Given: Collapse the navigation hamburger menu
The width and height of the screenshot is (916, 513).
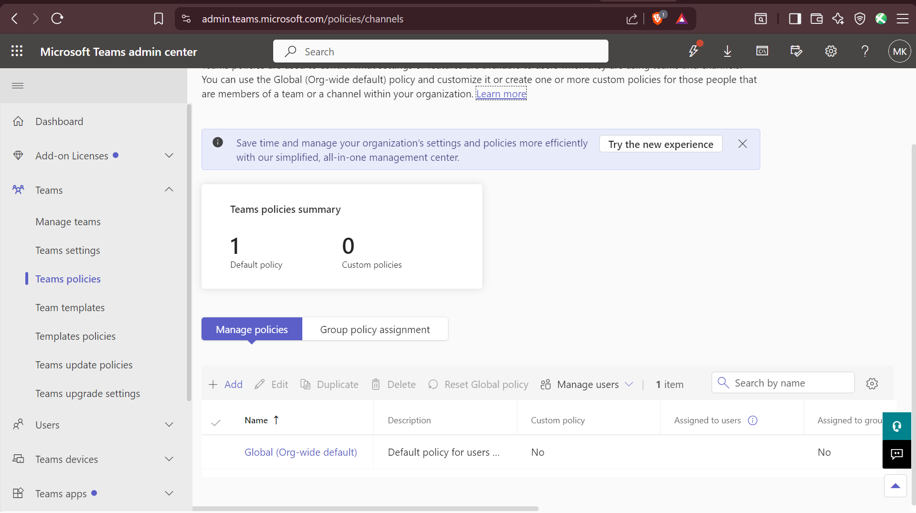Looking at the screenshot, I should [x=18, y=85].
